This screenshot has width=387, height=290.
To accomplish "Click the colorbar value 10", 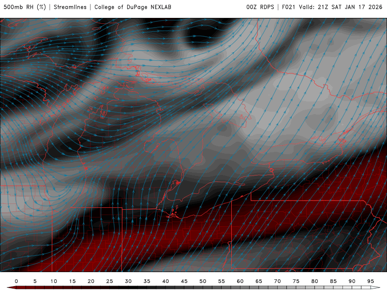I will pos(54,281).
